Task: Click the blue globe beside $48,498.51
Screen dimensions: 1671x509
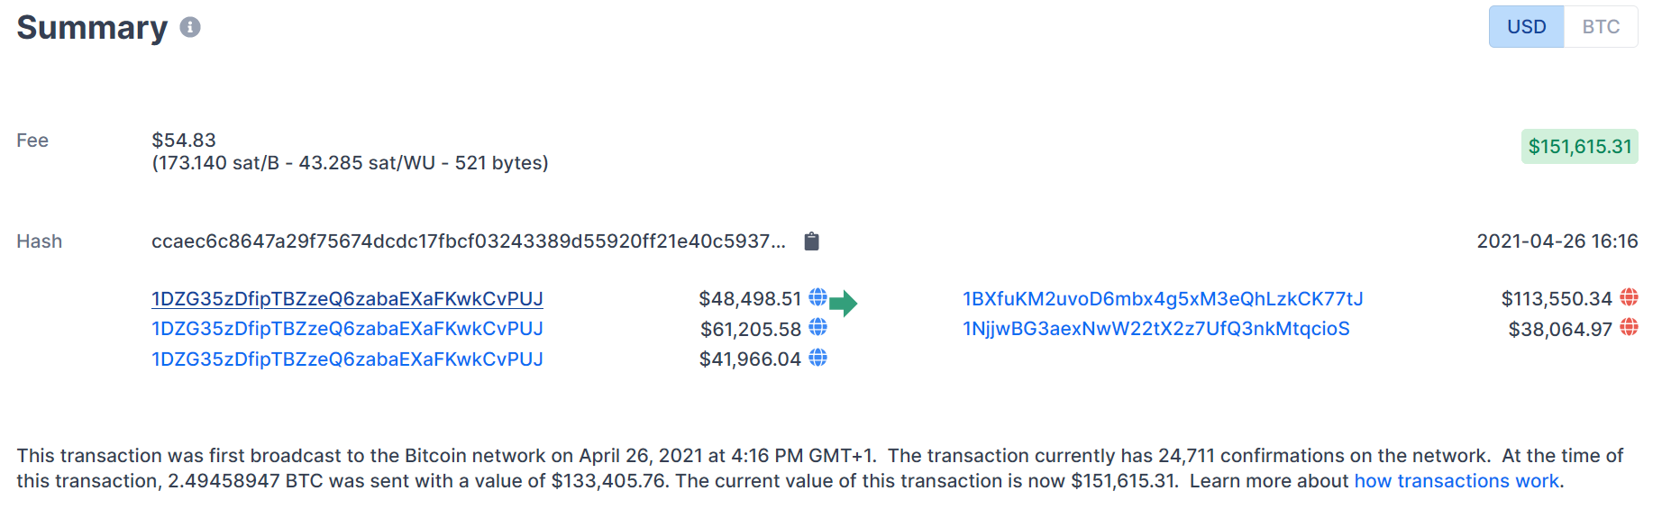Action: pos(817,297)
